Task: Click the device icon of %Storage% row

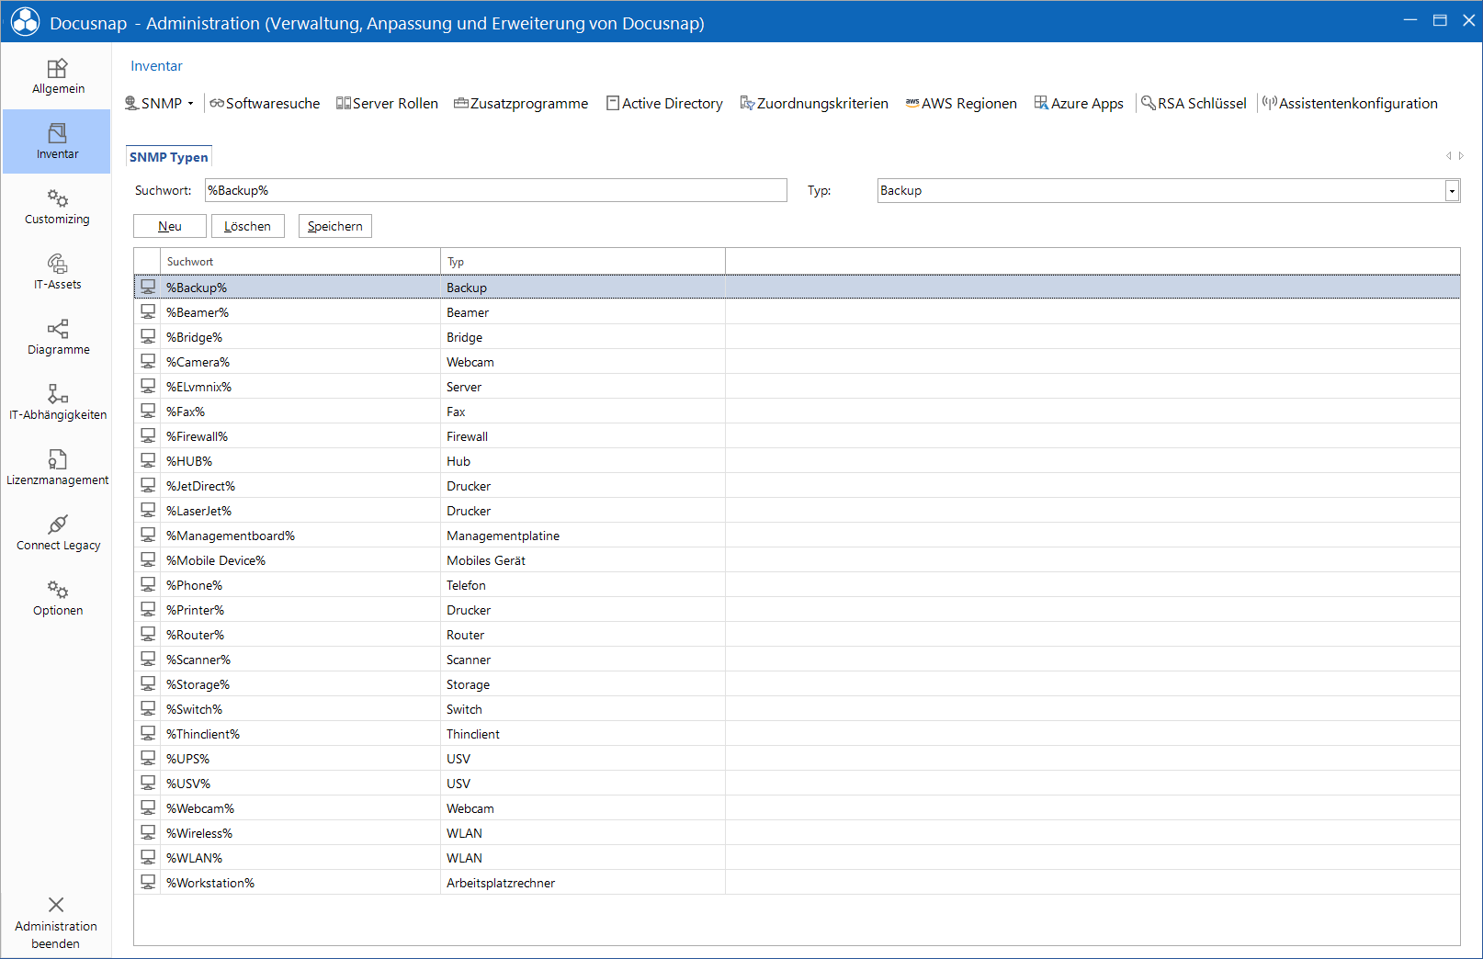Action: tap(148, 683)
